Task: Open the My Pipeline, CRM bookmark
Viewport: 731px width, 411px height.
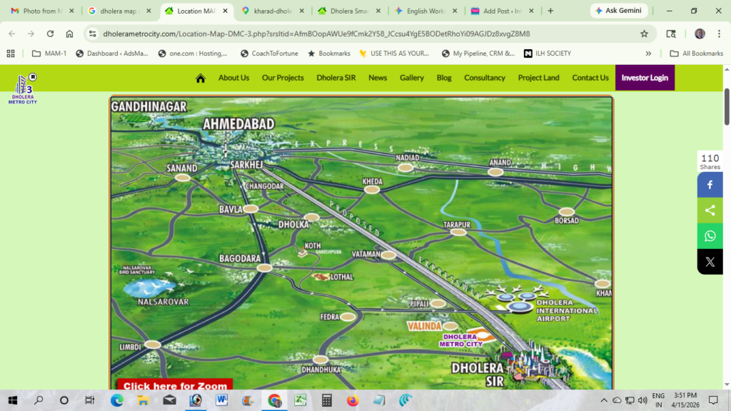Action: (478, 54)
